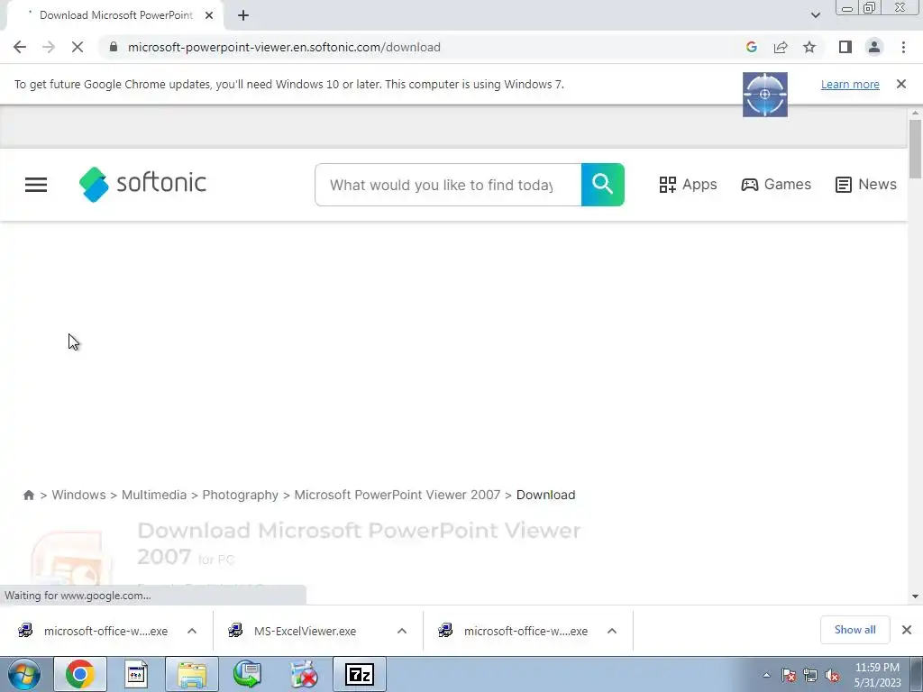Click the Softonic search field
This screenshot has height=692, width=923.
tap(448, 185)
